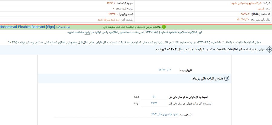Click company name شرکت صنایع بسته بندی مشهد
The image size is (272, 125).
click(247, 3)
